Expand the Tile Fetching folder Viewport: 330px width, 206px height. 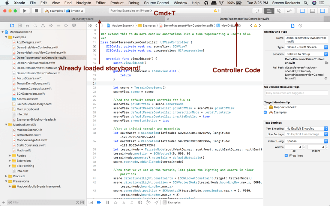tap(10, 166)
